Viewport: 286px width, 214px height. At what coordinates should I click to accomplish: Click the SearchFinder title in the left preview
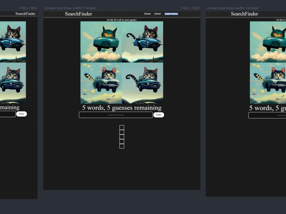tap(25, 14)
